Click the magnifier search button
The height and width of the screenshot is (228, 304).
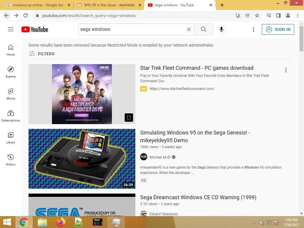point(204,29)
